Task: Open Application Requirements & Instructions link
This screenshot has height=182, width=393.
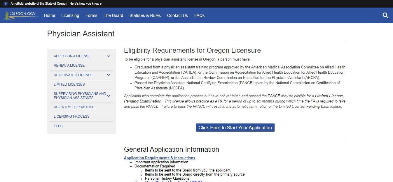Action: [159, 158]
